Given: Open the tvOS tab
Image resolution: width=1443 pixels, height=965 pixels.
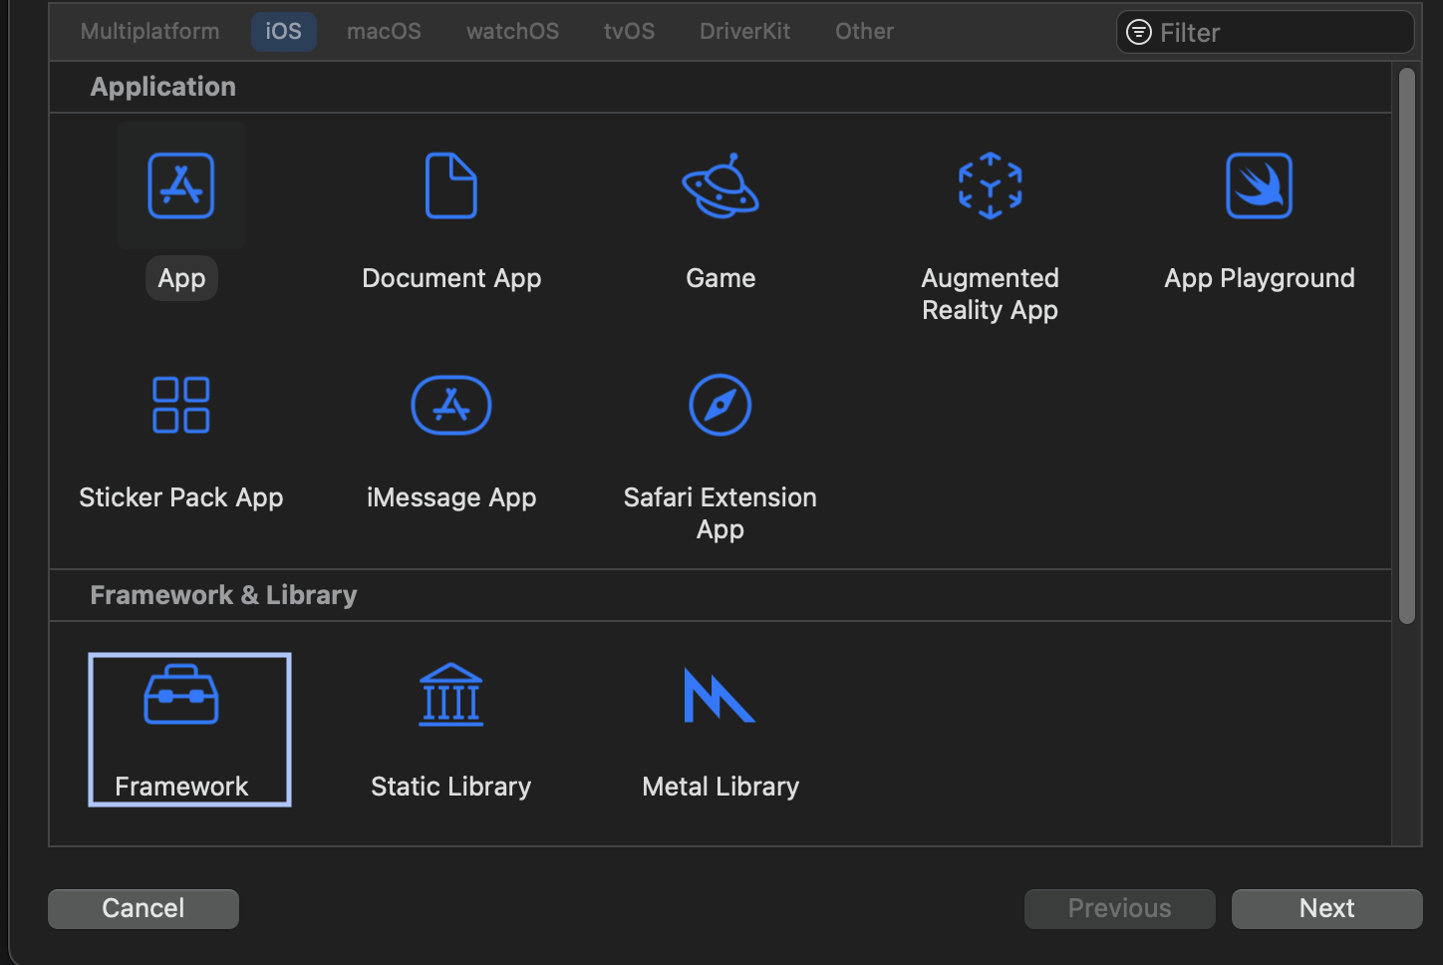Looking at the screenshot, I should point(630,32).
